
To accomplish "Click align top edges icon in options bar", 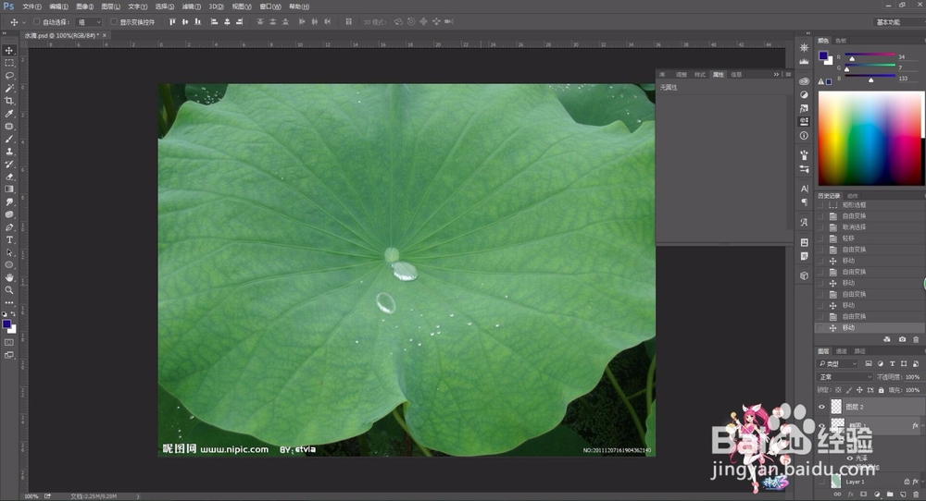I will pyautogui.click(x=172, y=22).
